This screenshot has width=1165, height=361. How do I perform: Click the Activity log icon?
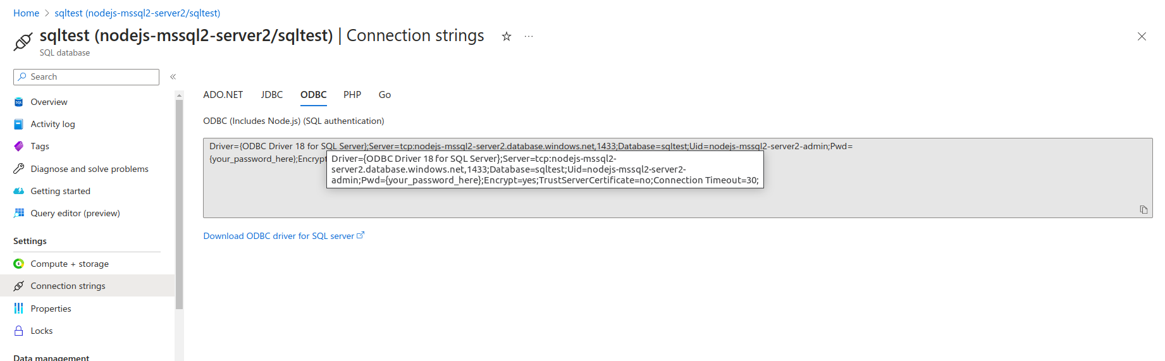point(19,125)
